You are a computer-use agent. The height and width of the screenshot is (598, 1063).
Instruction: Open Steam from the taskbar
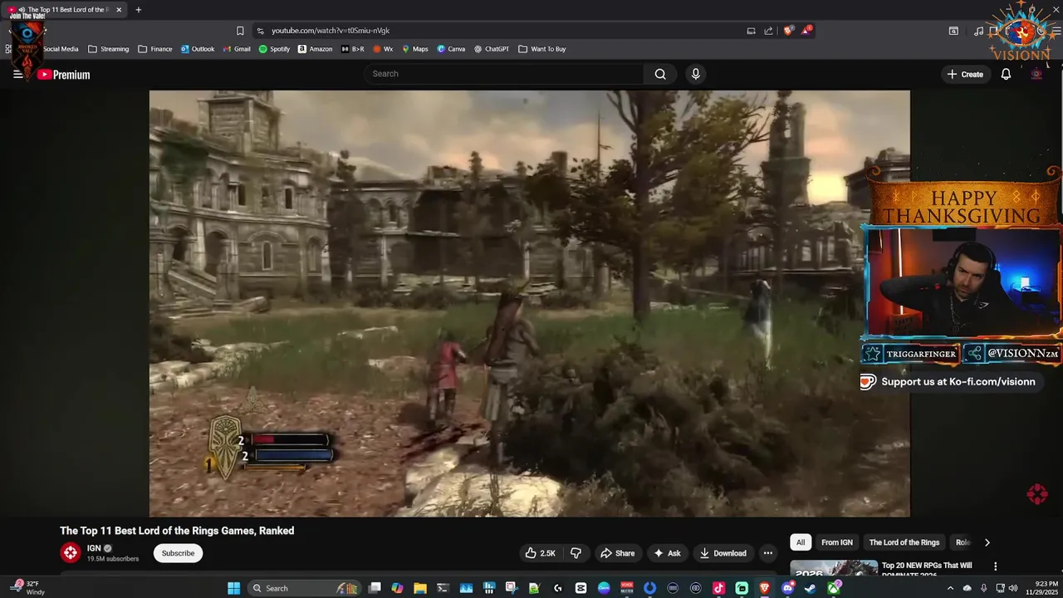811,588
